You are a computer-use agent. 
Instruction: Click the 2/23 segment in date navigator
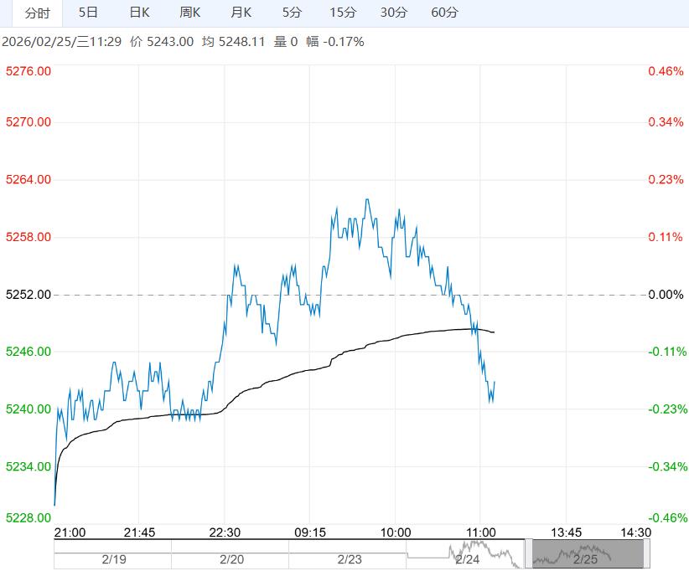349,558
